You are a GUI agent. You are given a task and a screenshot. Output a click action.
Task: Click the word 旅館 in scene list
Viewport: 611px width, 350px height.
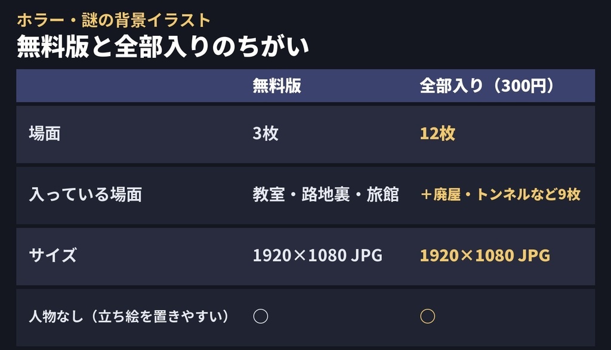[382, 194]
